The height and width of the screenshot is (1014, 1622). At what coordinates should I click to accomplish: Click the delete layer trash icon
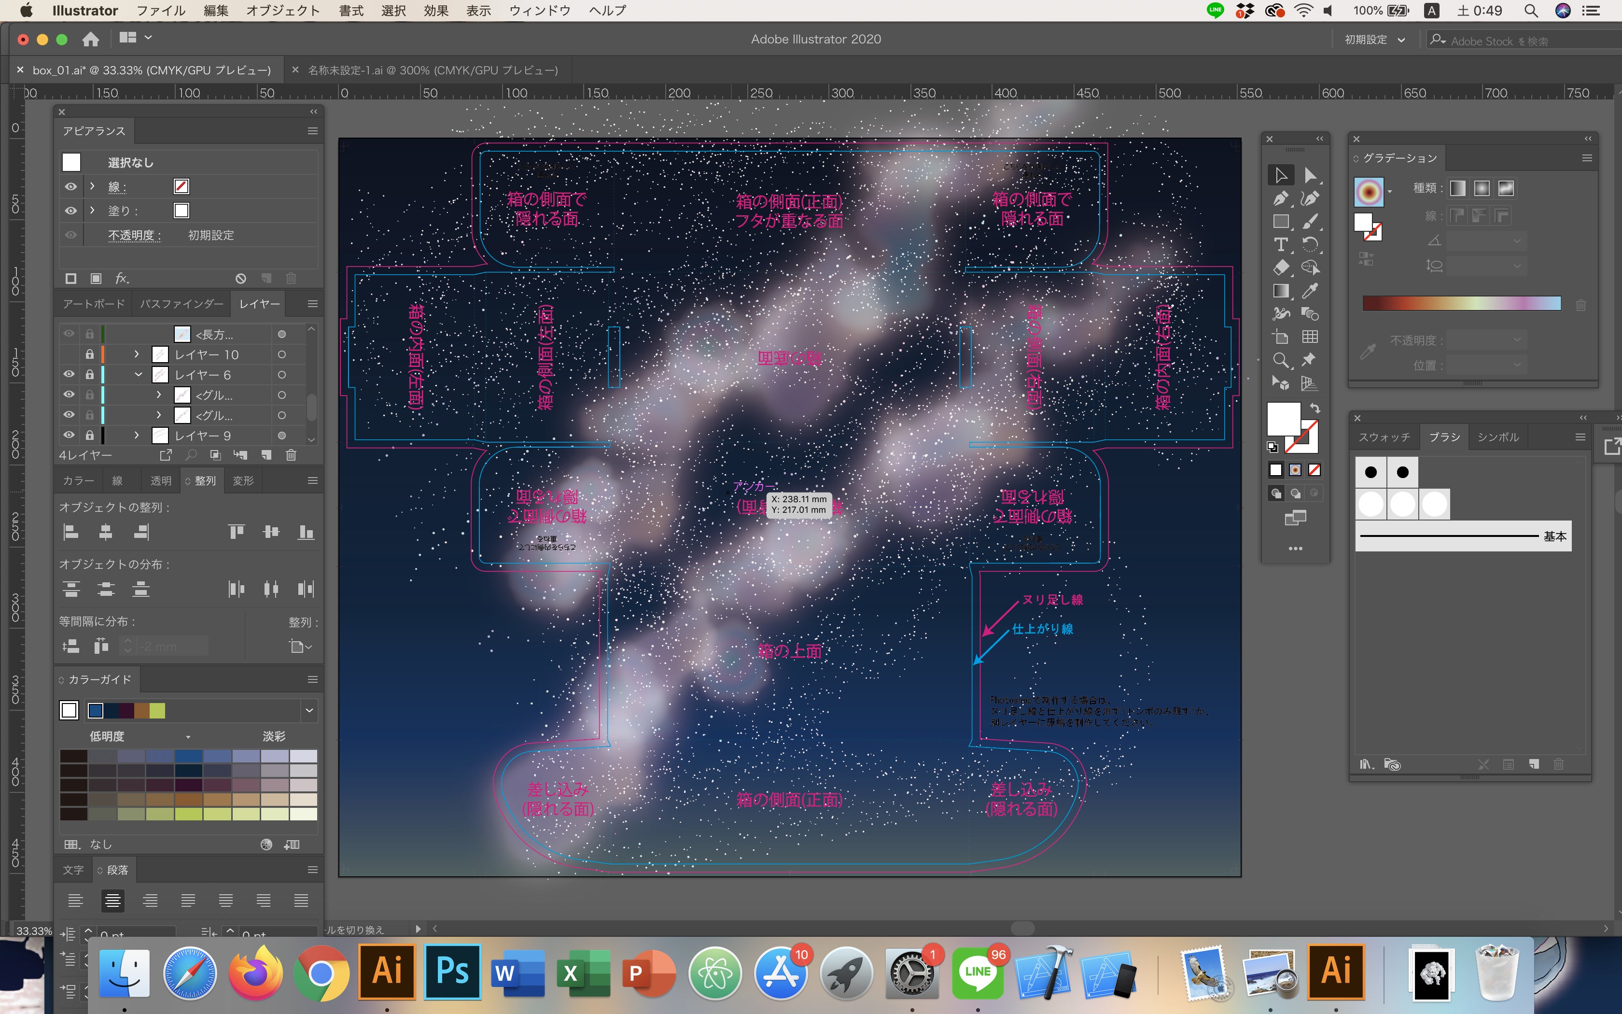pos(291,455)
